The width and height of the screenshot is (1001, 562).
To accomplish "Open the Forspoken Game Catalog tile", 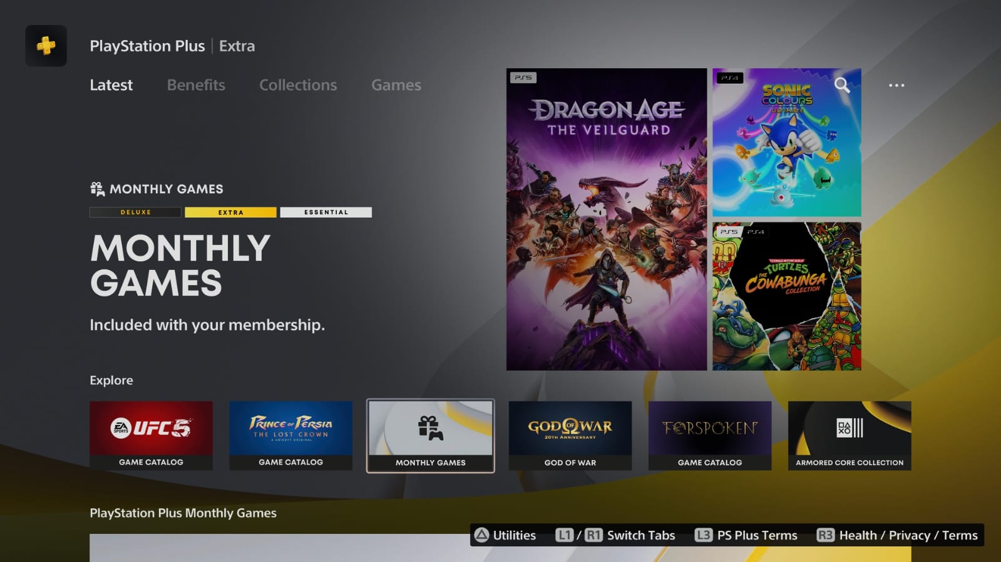I will (x=710, y=436).
